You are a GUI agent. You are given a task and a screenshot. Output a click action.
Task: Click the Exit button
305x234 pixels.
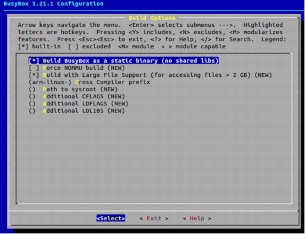click(x=154, y=219)
